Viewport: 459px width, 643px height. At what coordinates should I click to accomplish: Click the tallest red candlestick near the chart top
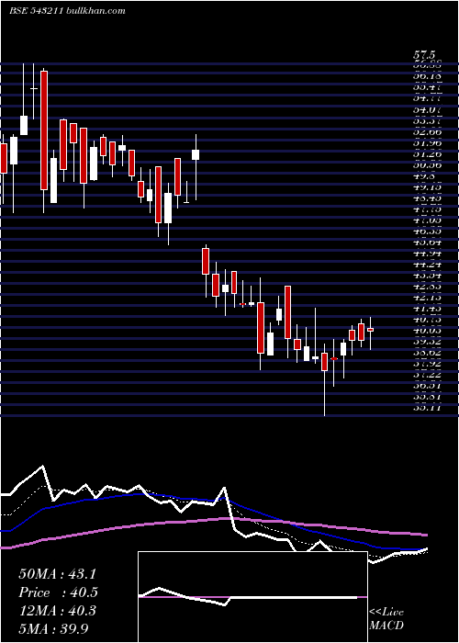point(44,130)
